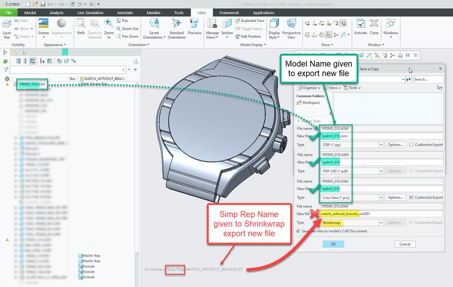Open the Organize menu in Save a Copy
This screenshot has width=453, height=287.
[309, 88]
